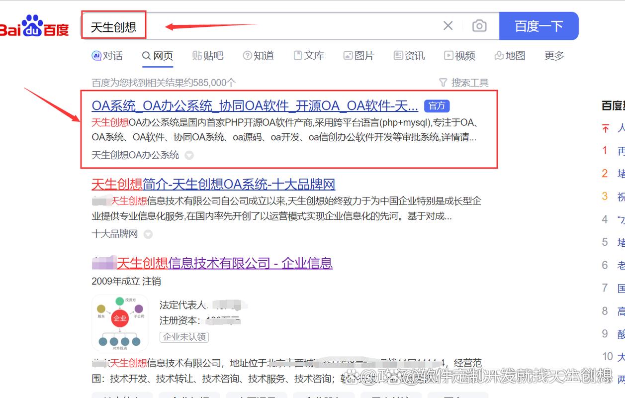The width and height of the screenshot is (625, 398).
Task: Click the camera icon for image search
Action: (x=479, y=26)
